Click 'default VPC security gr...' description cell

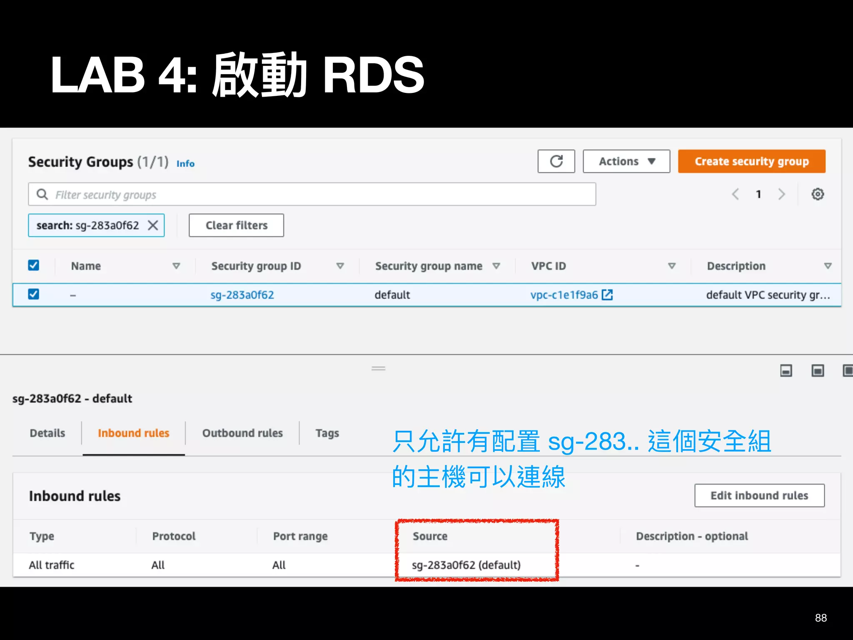point(768,295)
